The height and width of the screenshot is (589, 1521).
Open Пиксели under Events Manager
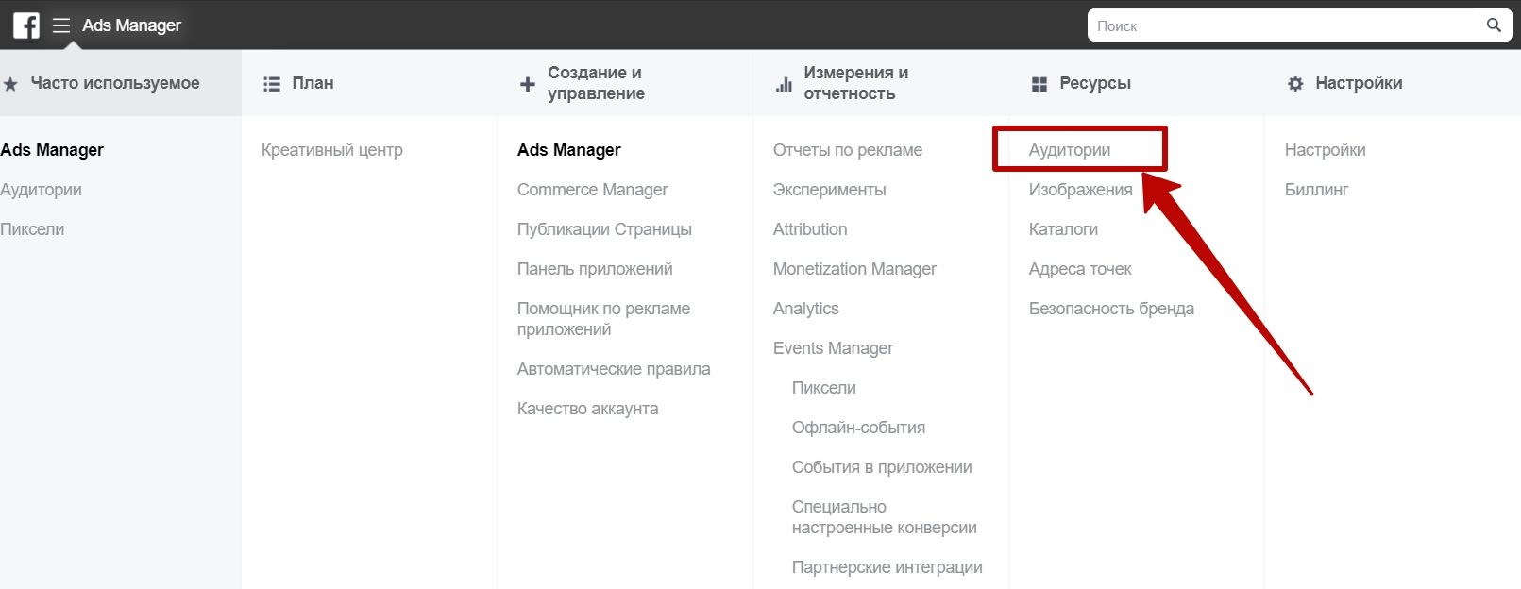click(824, 388)
